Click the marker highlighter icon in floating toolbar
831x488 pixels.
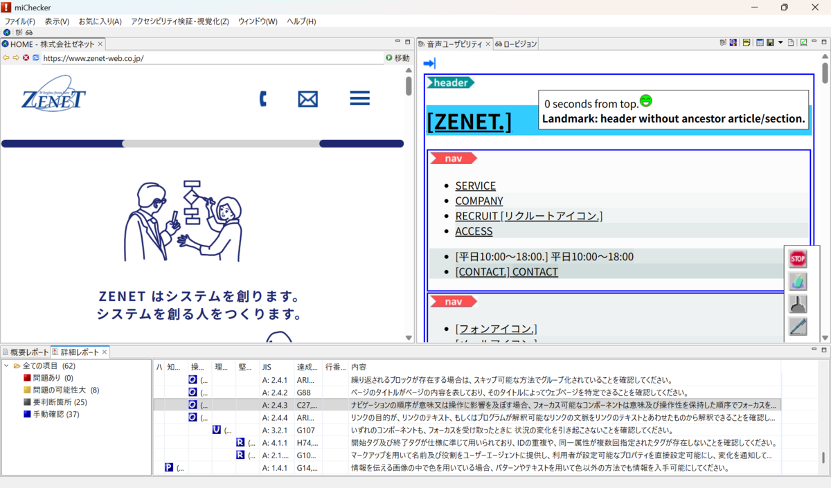pyautogui.click(x=798, y=281)
